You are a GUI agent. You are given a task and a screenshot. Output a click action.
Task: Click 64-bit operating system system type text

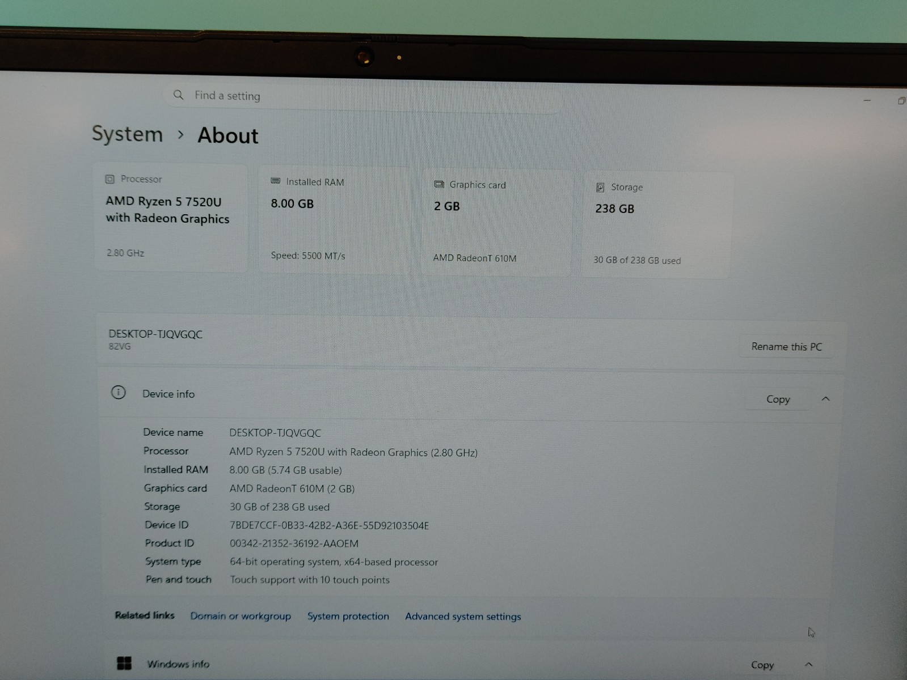[334, 562]
